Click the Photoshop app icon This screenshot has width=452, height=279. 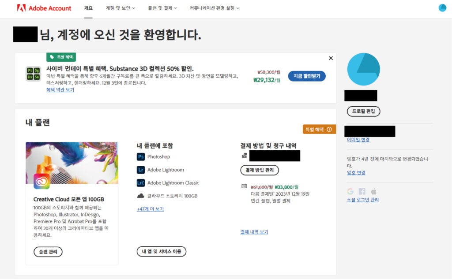141,156
